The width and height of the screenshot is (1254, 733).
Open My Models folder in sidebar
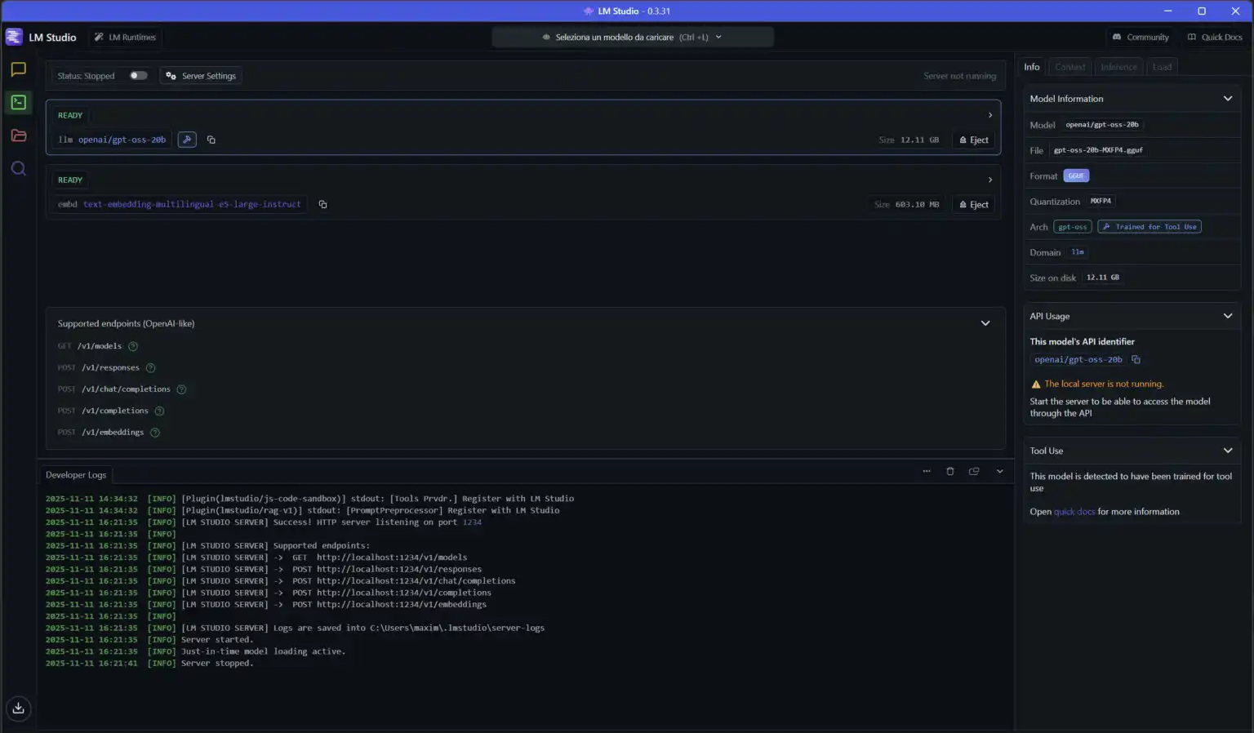(x=18, y=135)
